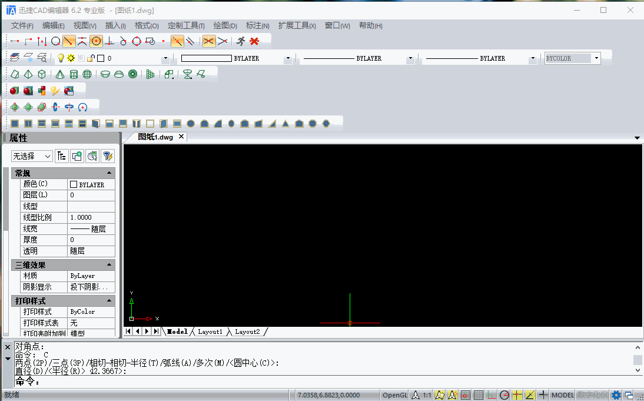The height and width of the screenshot is (401, 644).
Task: Toggle layer on/off light bulb
Action: (61, 58)
